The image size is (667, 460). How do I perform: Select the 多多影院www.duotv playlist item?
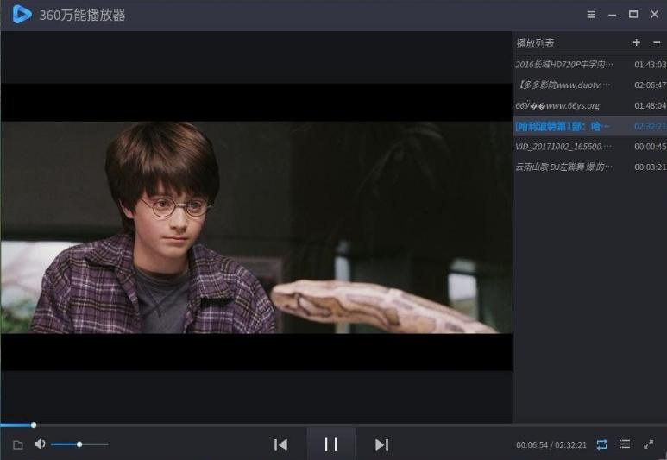pos(589,85)
